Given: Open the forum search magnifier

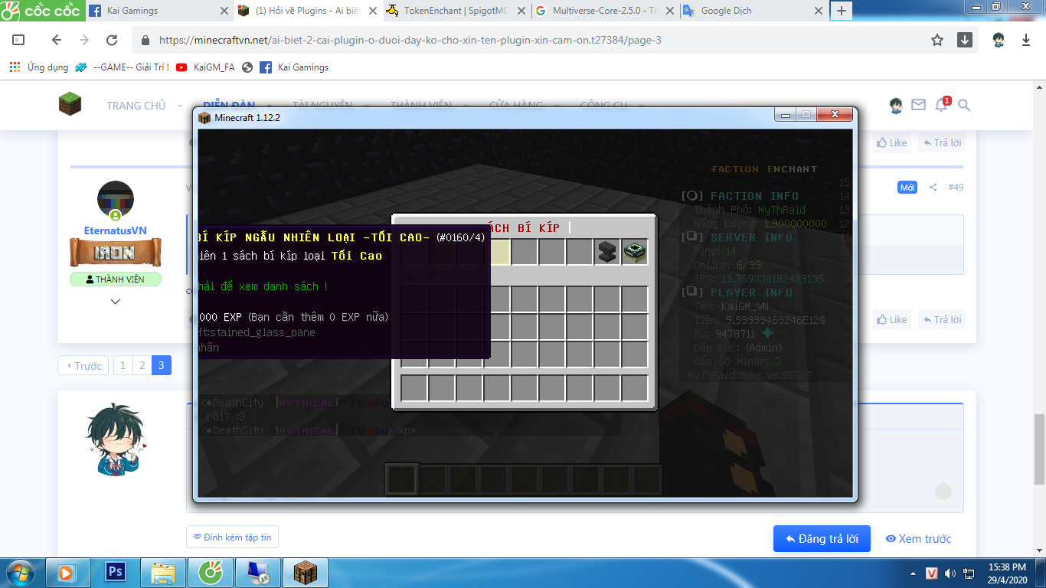Looking at the screenshot, I should click(964, 105).
